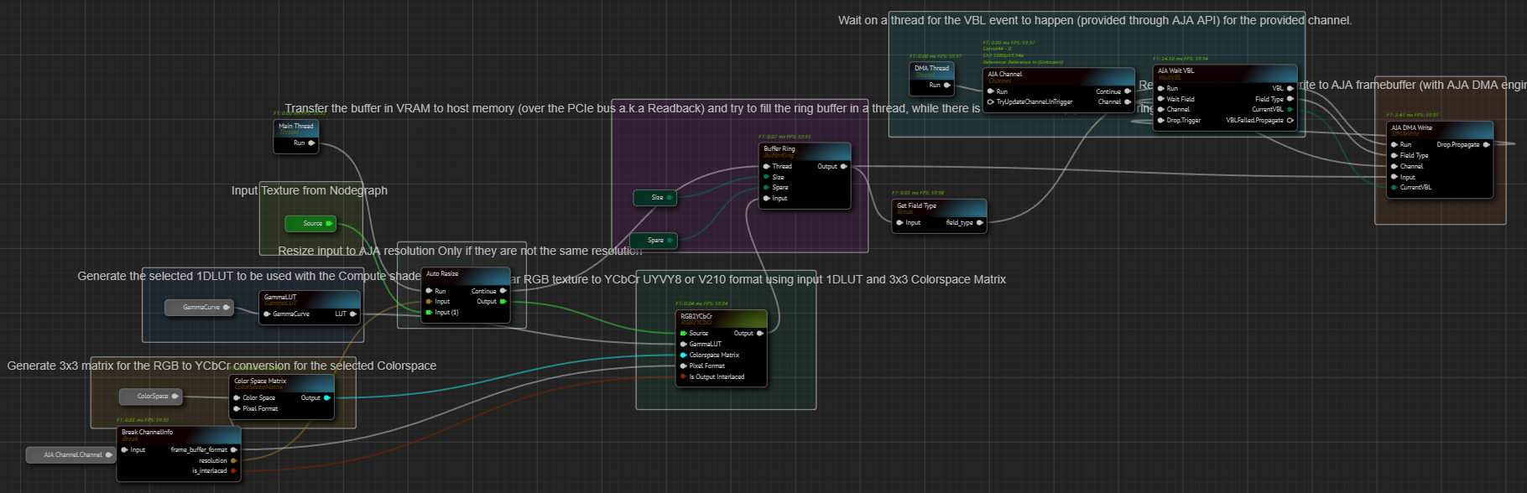Click the field_type output pin on Get Field Type

pos(979,223)
